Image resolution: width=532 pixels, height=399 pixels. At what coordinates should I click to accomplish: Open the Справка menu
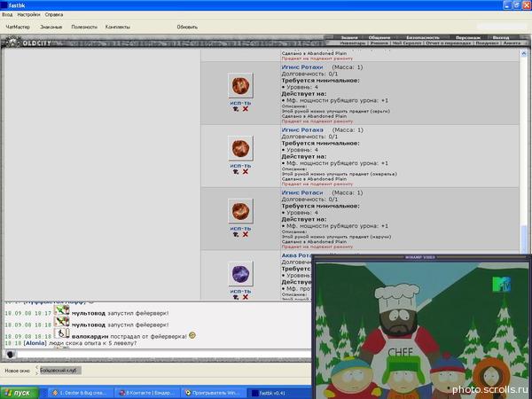tap(54, 14)
